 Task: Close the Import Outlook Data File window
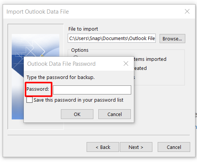187,11
